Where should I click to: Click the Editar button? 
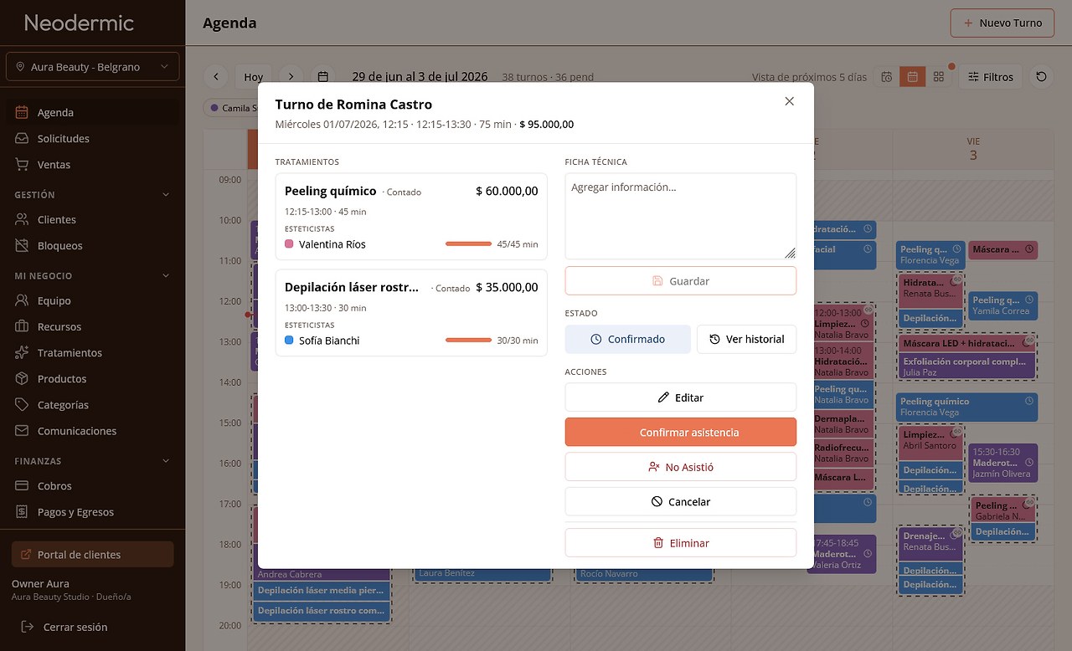click(680, 397)
